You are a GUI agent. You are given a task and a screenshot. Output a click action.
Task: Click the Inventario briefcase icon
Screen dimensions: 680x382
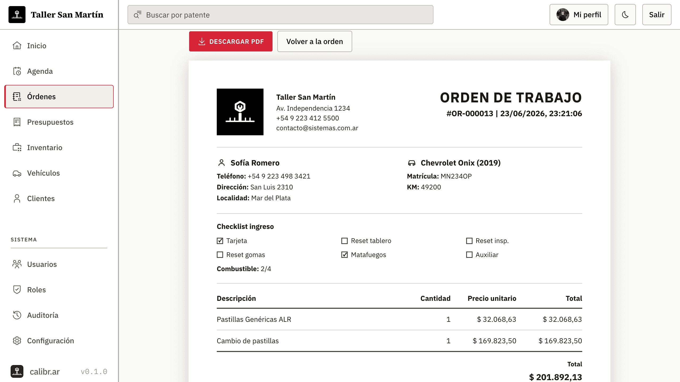(17, 147)
